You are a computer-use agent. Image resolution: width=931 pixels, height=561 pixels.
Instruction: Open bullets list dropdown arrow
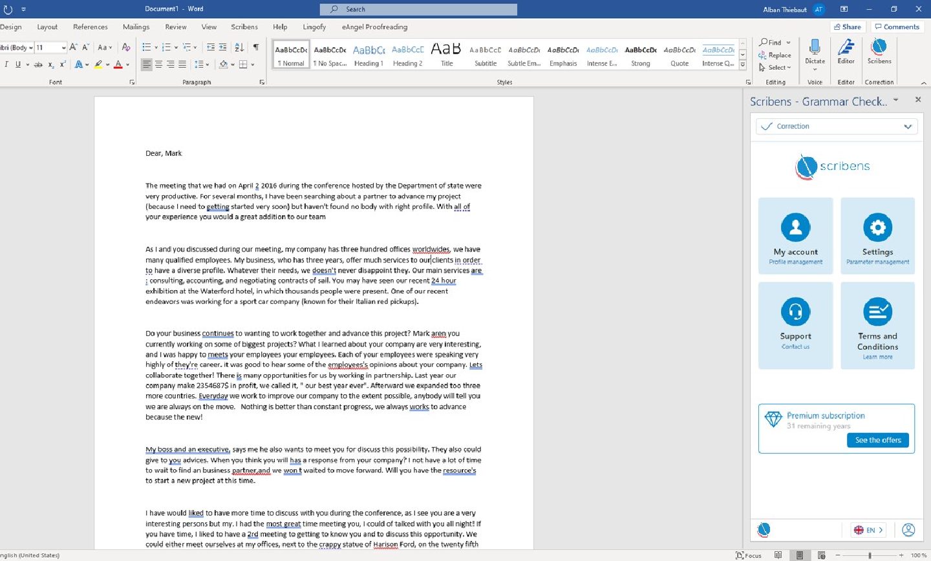[156, 47]
